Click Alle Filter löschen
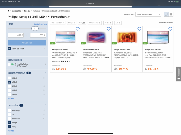Screen dimensions: 181x135 click(166, 23)
